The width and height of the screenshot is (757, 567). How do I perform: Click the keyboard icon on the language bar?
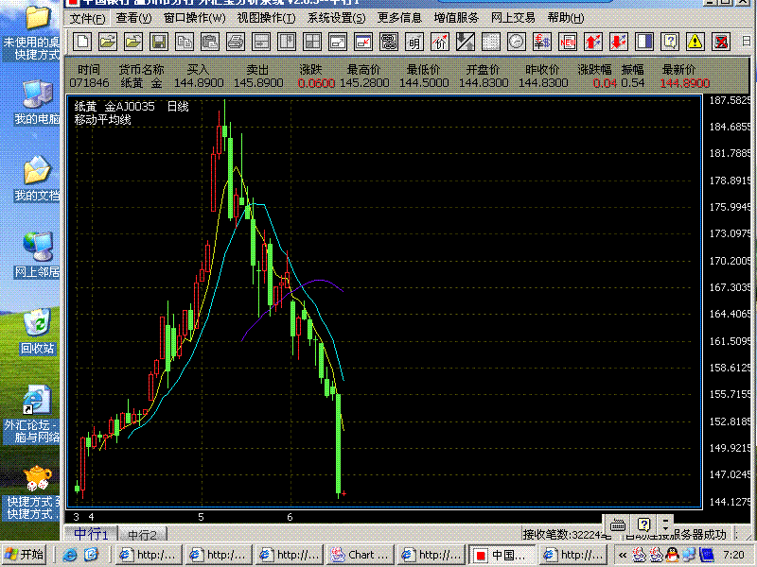tap(618, 524)
